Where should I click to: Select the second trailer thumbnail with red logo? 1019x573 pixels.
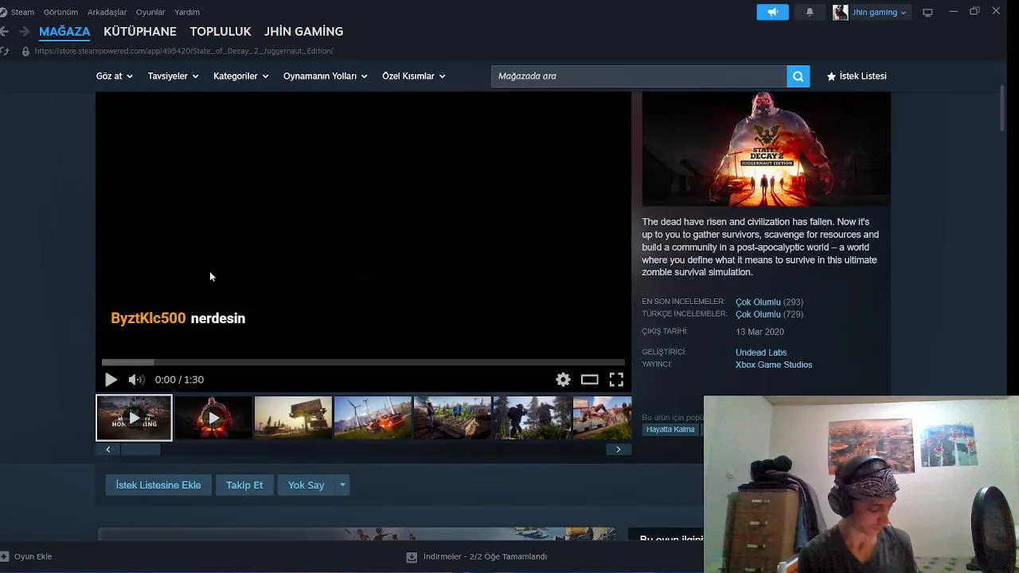213,418
